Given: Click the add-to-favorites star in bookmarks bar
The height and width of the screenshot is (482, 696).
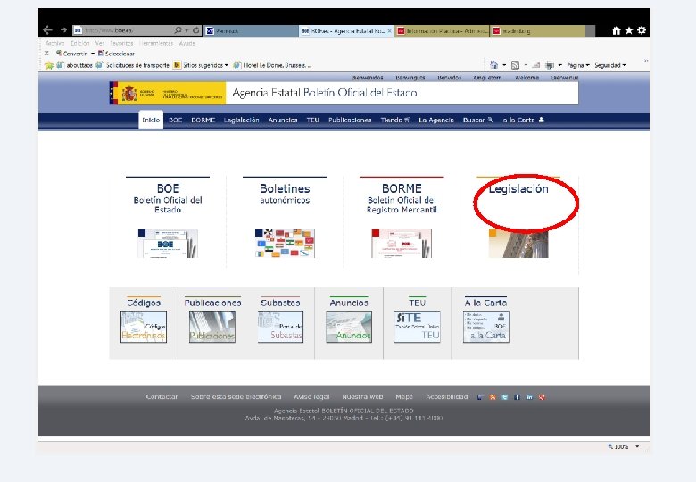Looking at the screenshot, I should 48,65.
